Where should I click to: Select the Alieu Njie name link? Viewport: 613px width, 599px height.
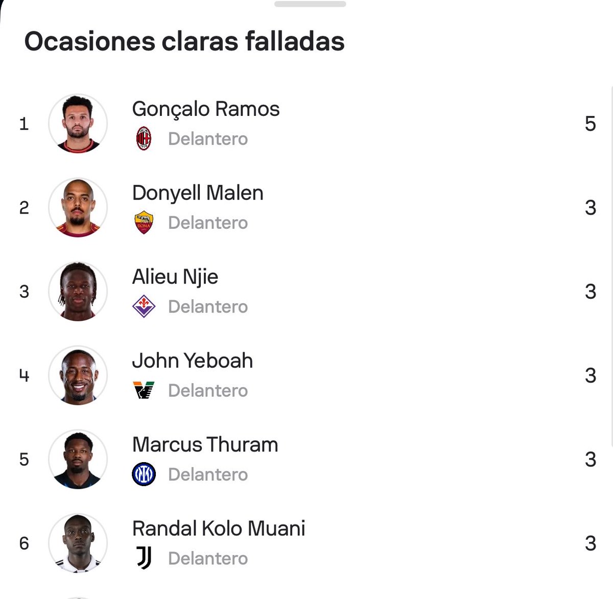coord(175,277)
